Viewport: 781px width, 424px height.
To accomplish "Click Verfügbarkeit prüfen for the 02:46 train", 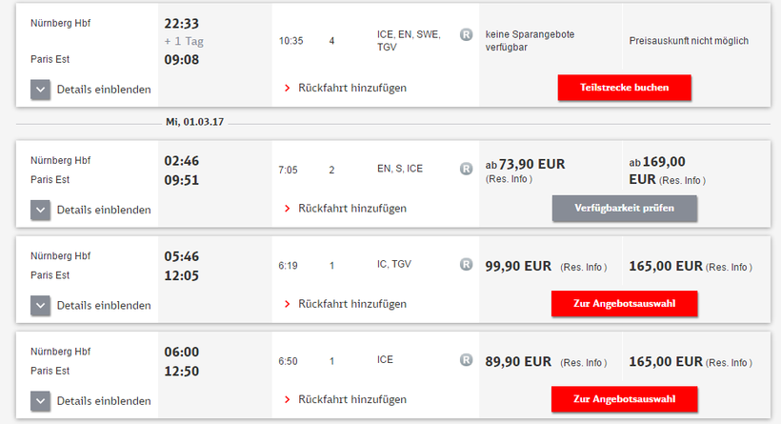I will (x=624, y=209).
